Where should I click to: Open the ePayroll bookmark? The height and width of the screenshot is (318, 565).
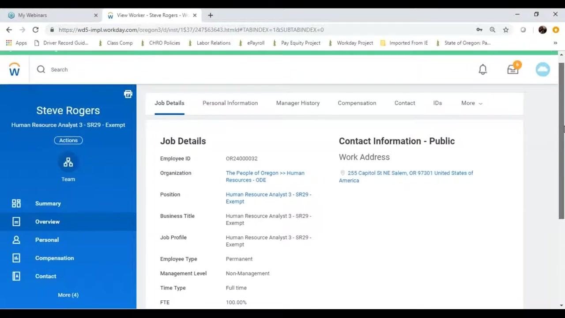(252, 43)
